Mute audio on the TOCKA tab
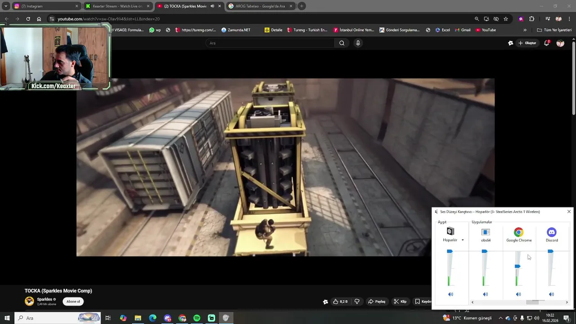 (212, 6)
